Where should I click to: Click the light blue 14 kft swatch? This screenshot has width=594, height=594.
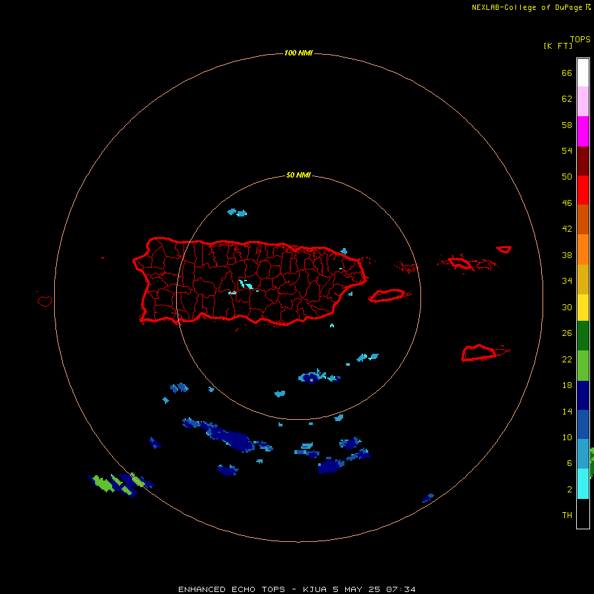tap(583, 454)
